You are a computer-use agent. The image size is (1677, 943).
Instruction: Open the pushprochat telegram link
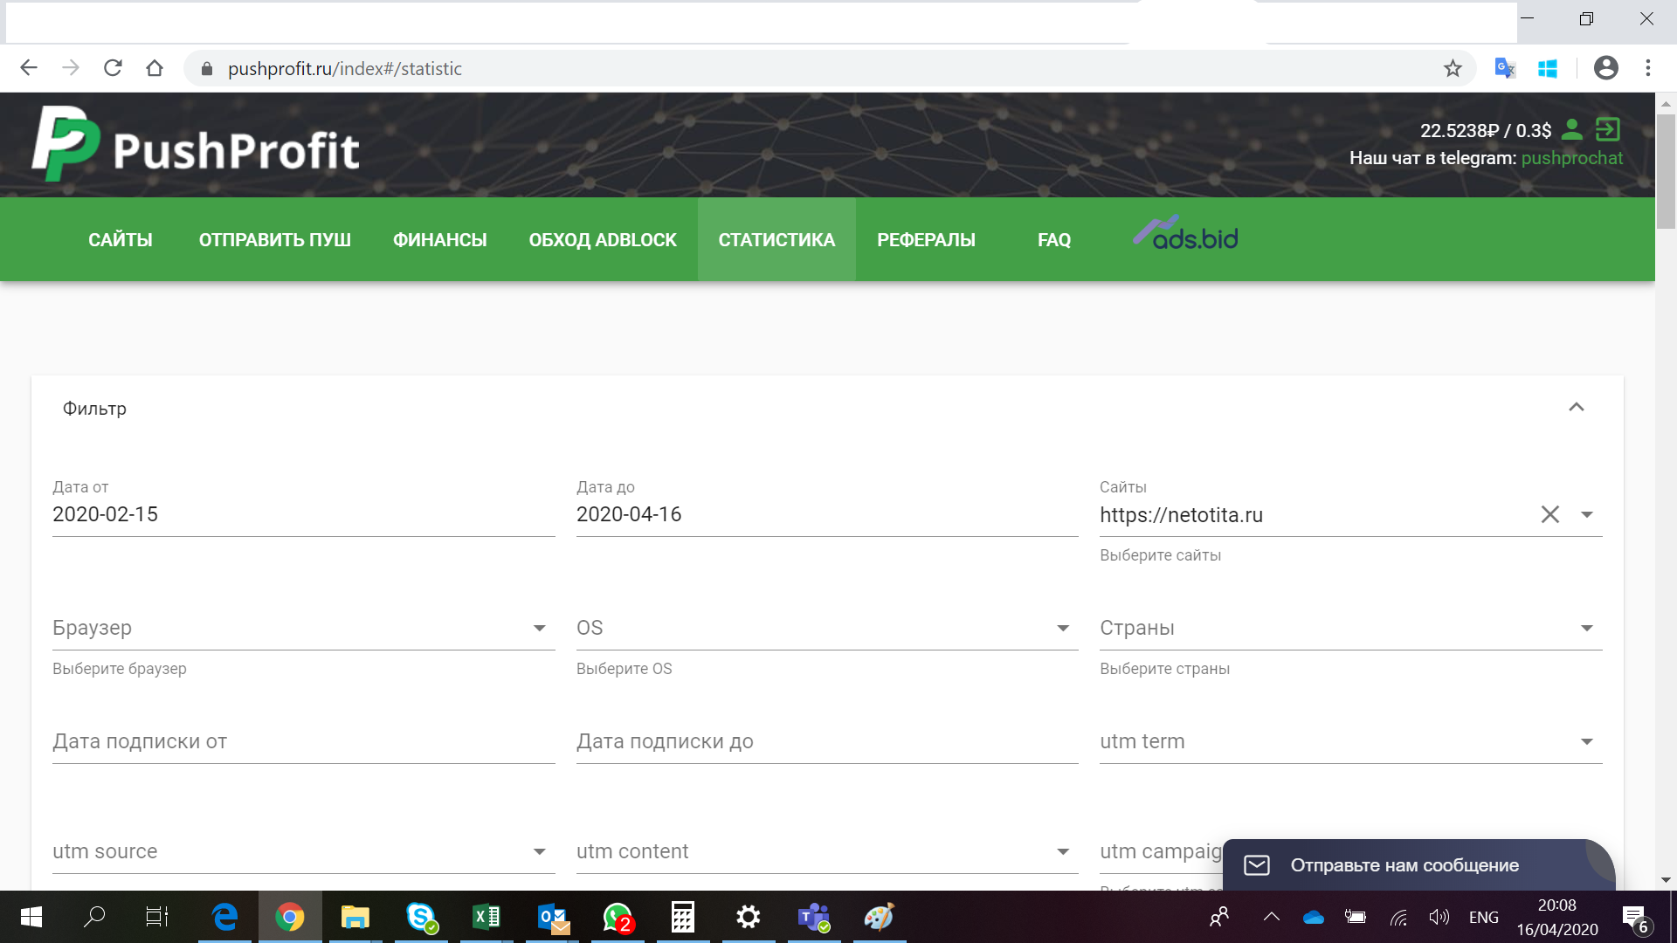(x=1571, y=158)
